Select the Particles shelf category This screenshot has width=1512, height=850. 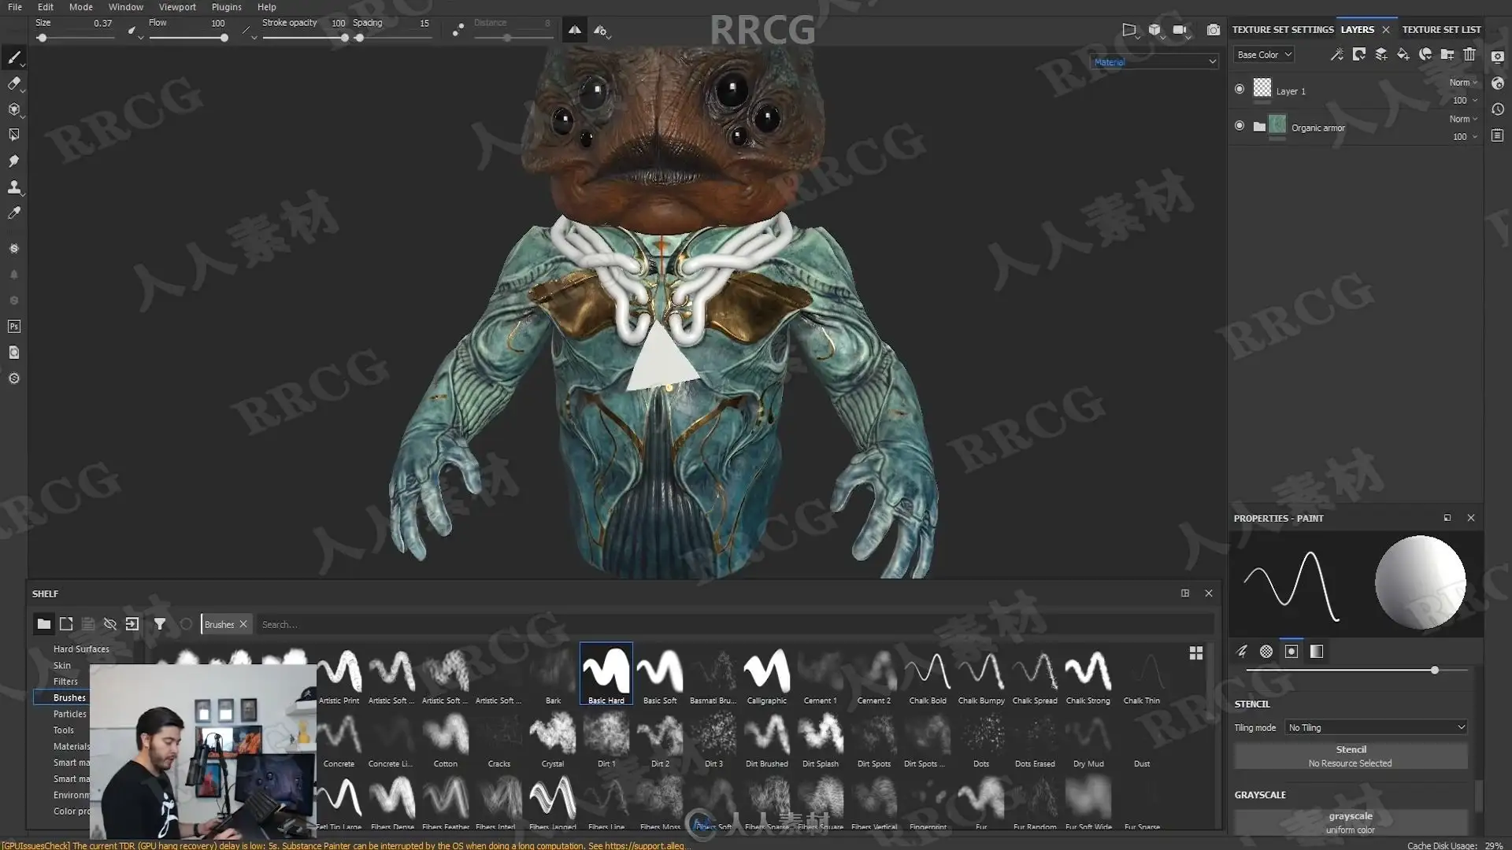pos(69,714)
